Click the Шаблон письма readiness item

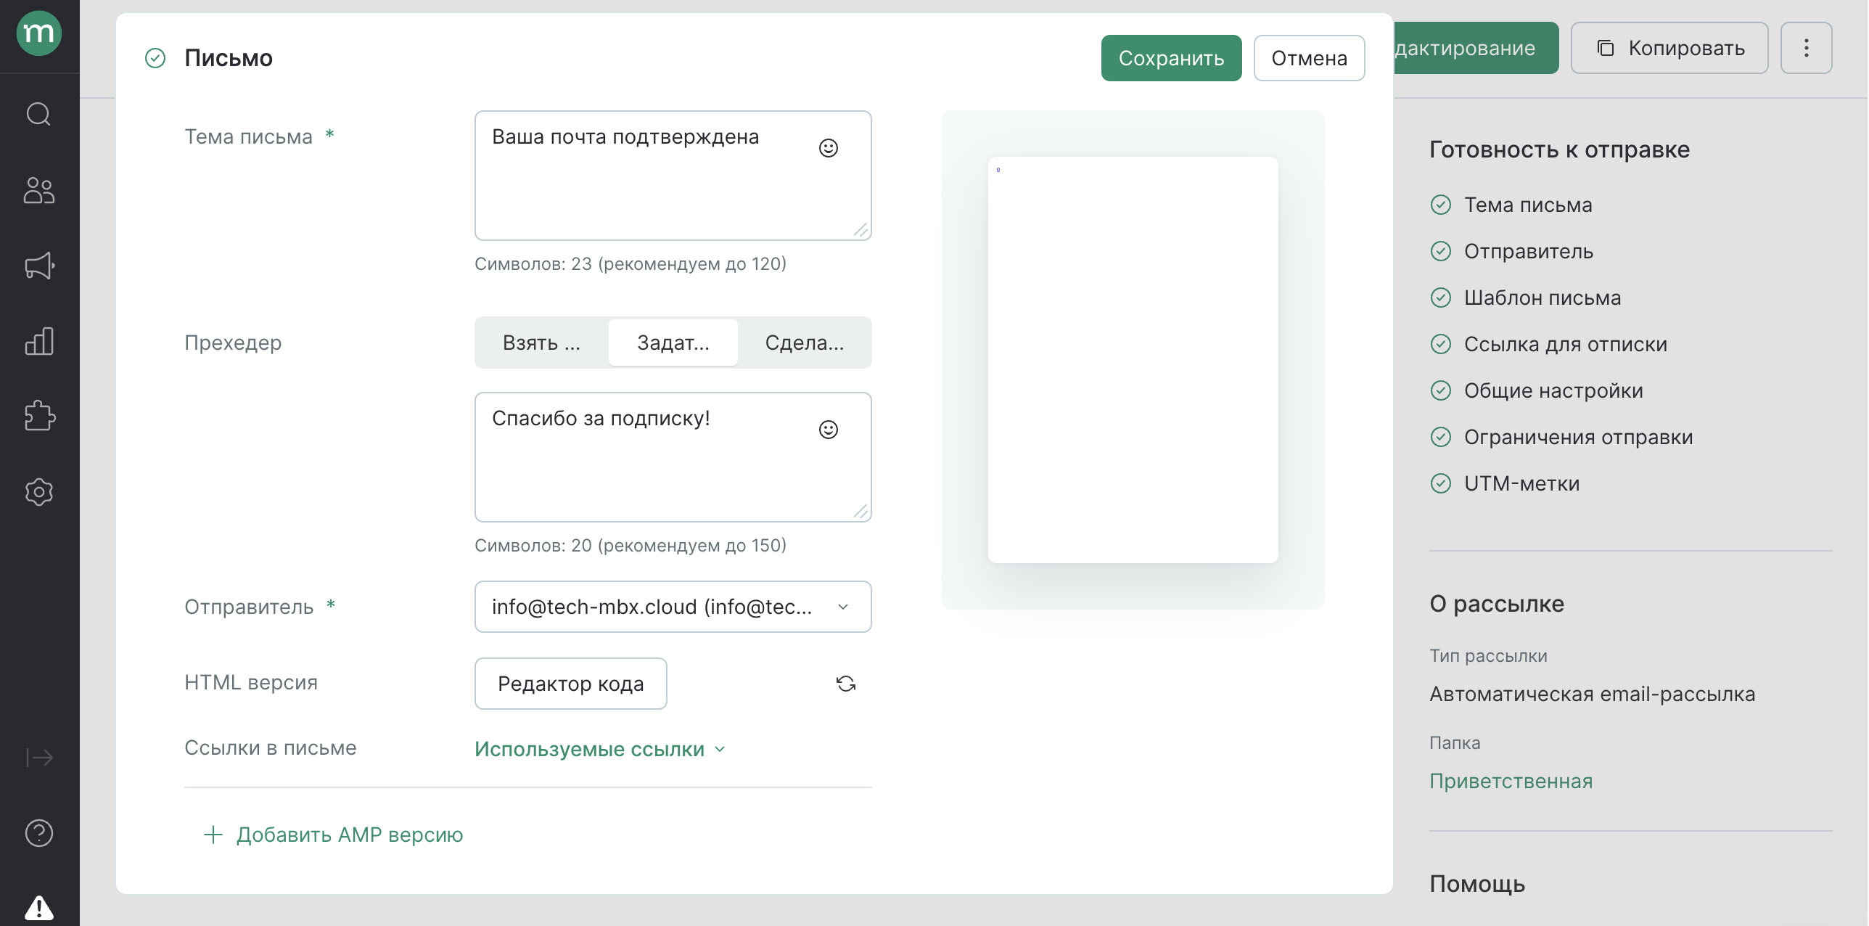1526,298
